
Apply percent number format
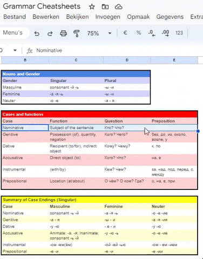click(x=138, y=33)
